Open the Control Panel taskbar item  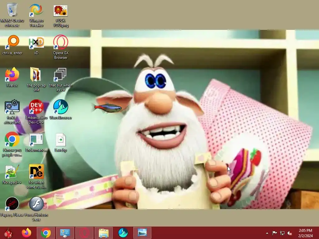[65, 233]
